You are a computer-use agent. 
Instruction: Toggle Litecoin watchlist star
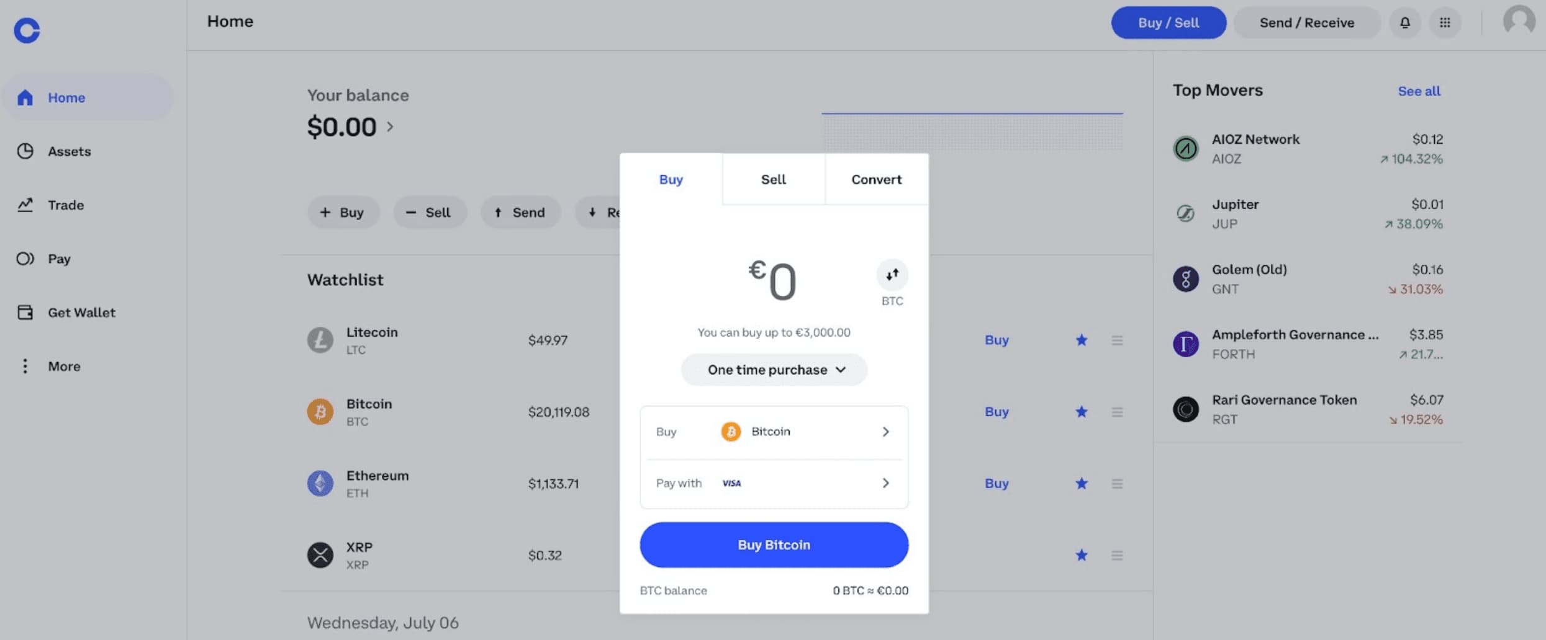(x=1082, y=340)
